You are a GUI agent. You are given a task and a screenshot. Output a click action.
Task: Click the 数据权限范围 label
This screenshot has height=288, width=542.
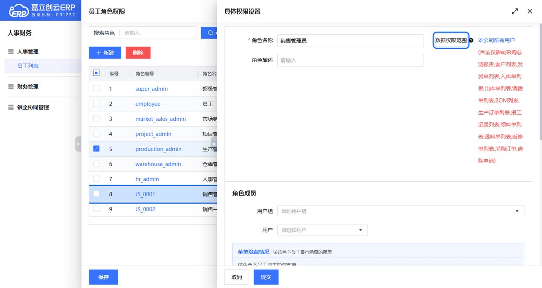point(451,41)
